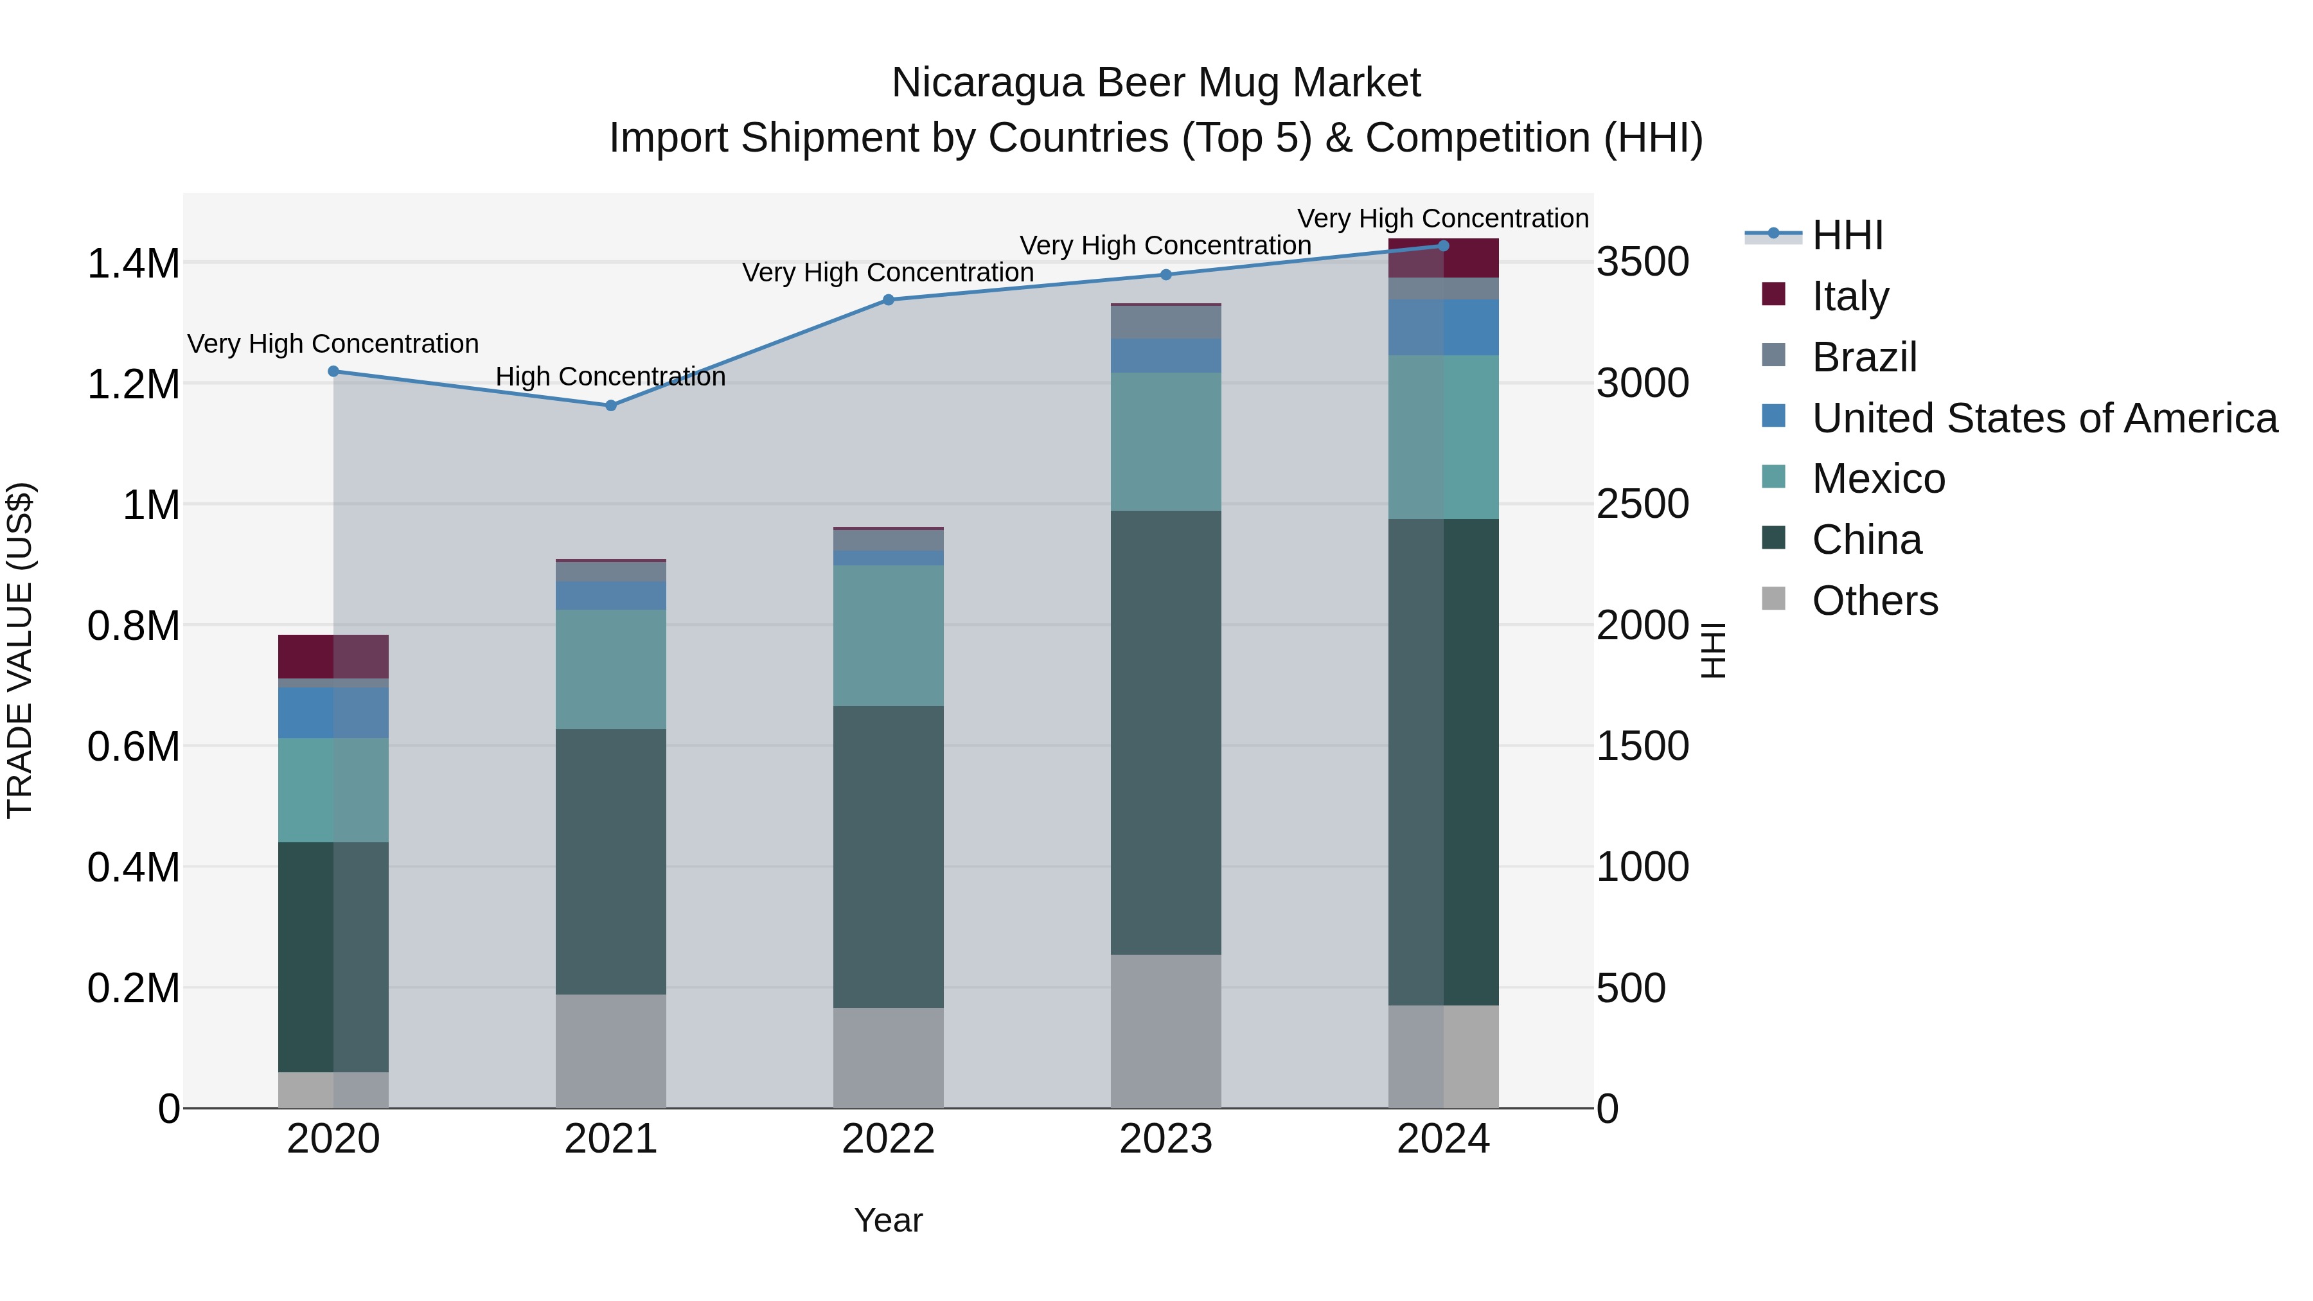Click the 'High Concentration' label above 2021
This screenshot has height=1301, width=2313.
pos(610,376)
